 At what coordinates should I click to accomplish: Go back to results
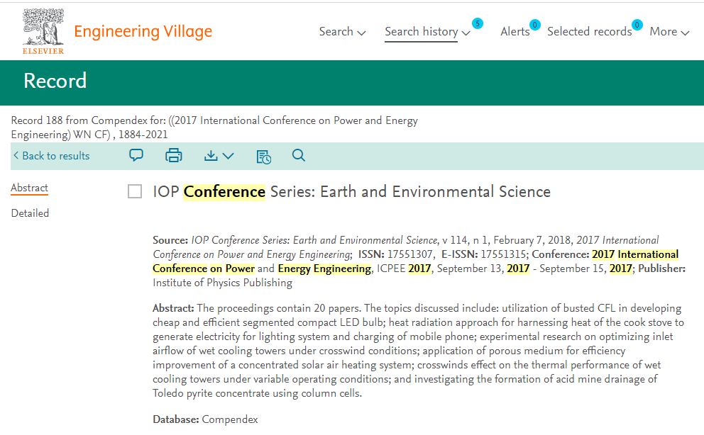pos(51,156)
